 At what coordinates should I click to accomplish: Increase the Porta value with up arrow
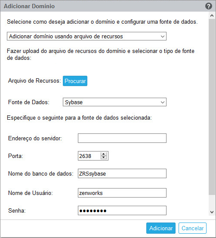[104, 154]
